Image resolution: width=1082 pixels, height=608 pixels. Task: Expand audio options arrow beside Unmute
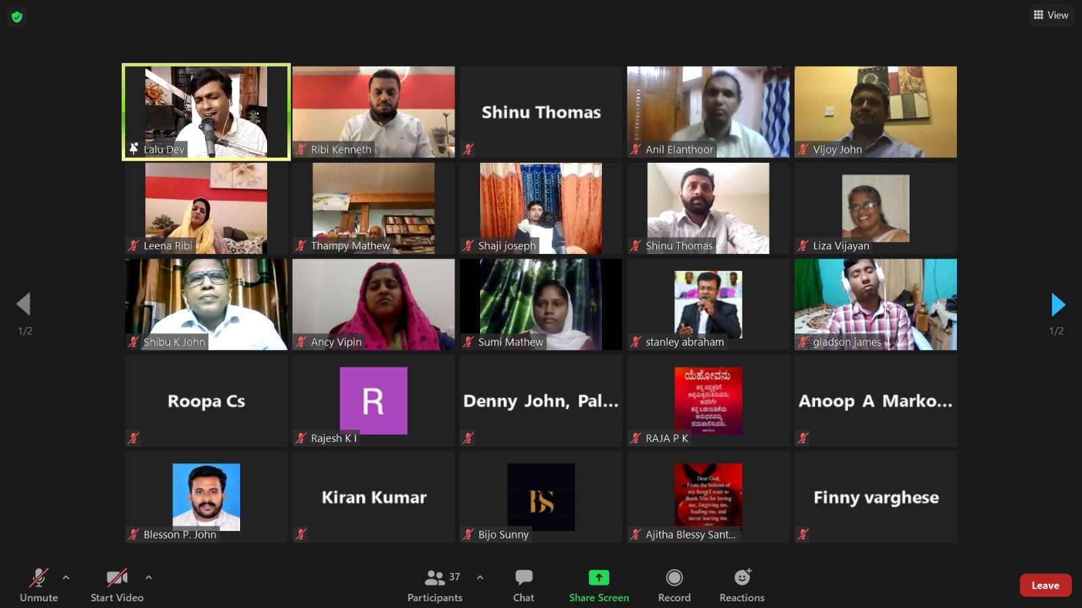[66, 578]
